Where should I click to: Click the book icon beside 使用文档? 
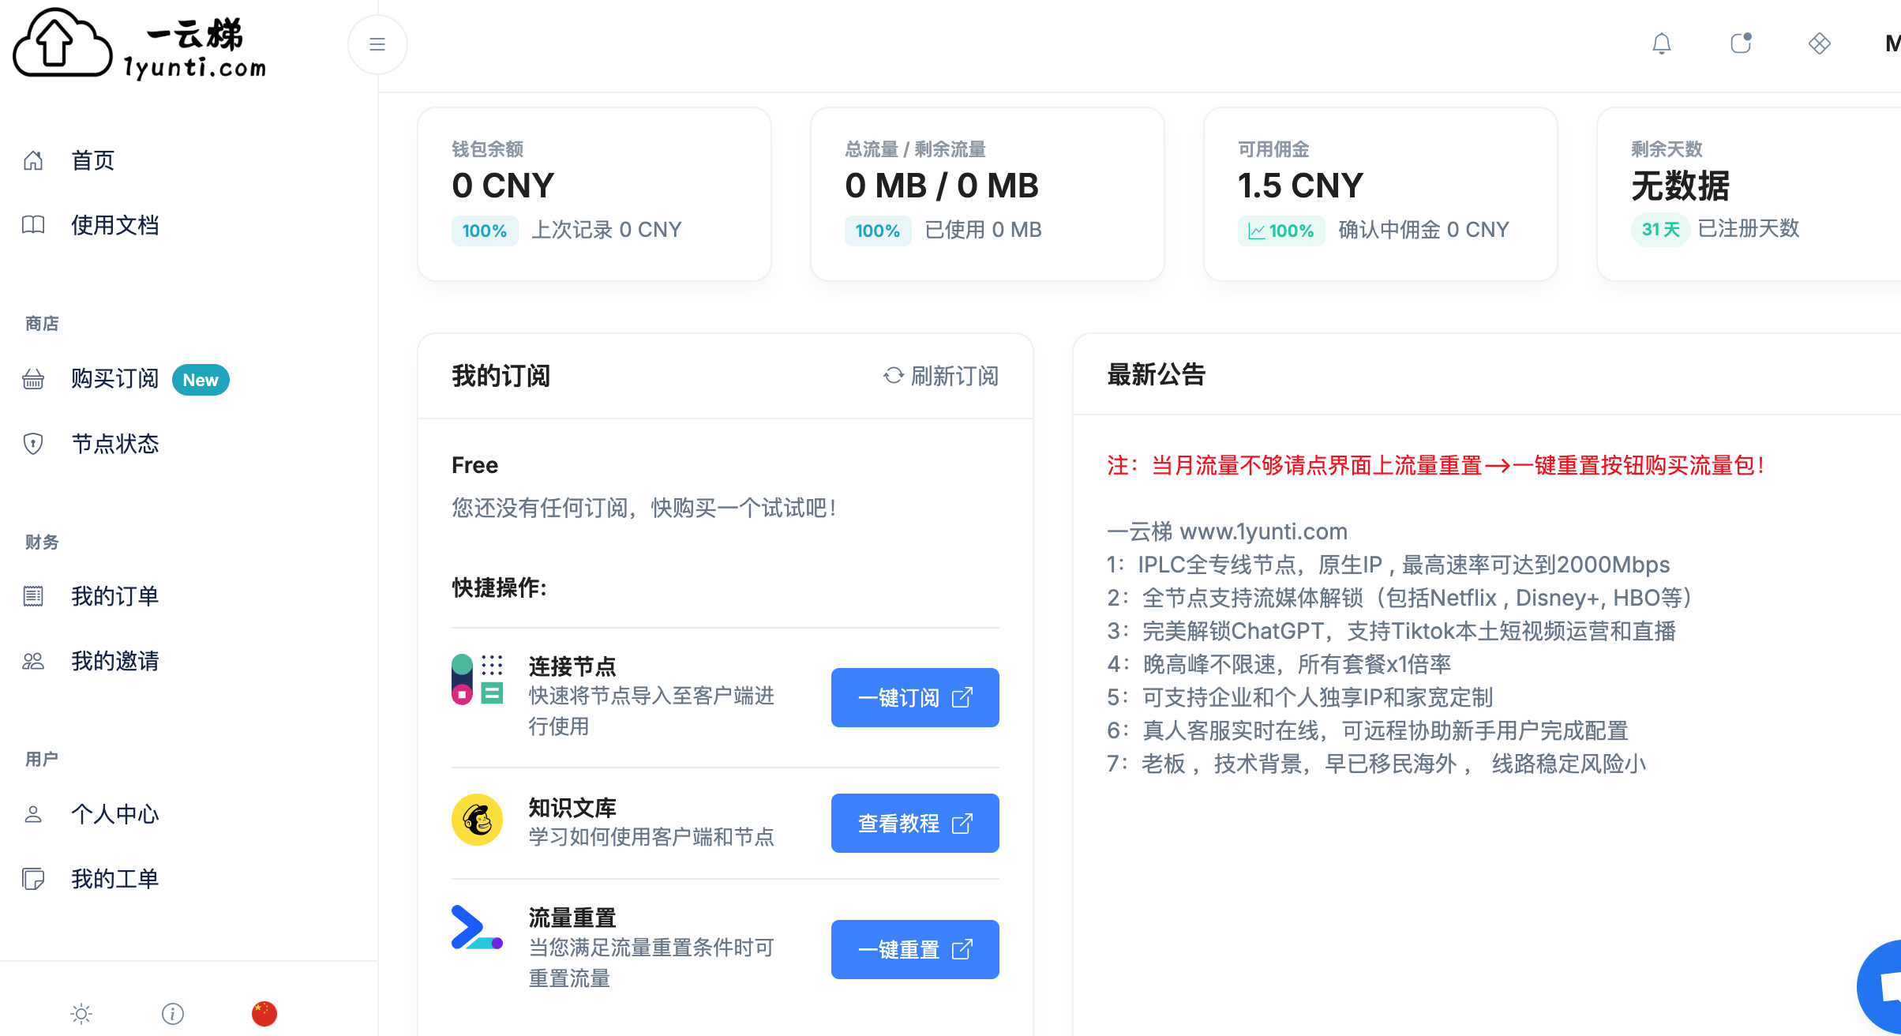click(x=33, y=225)
